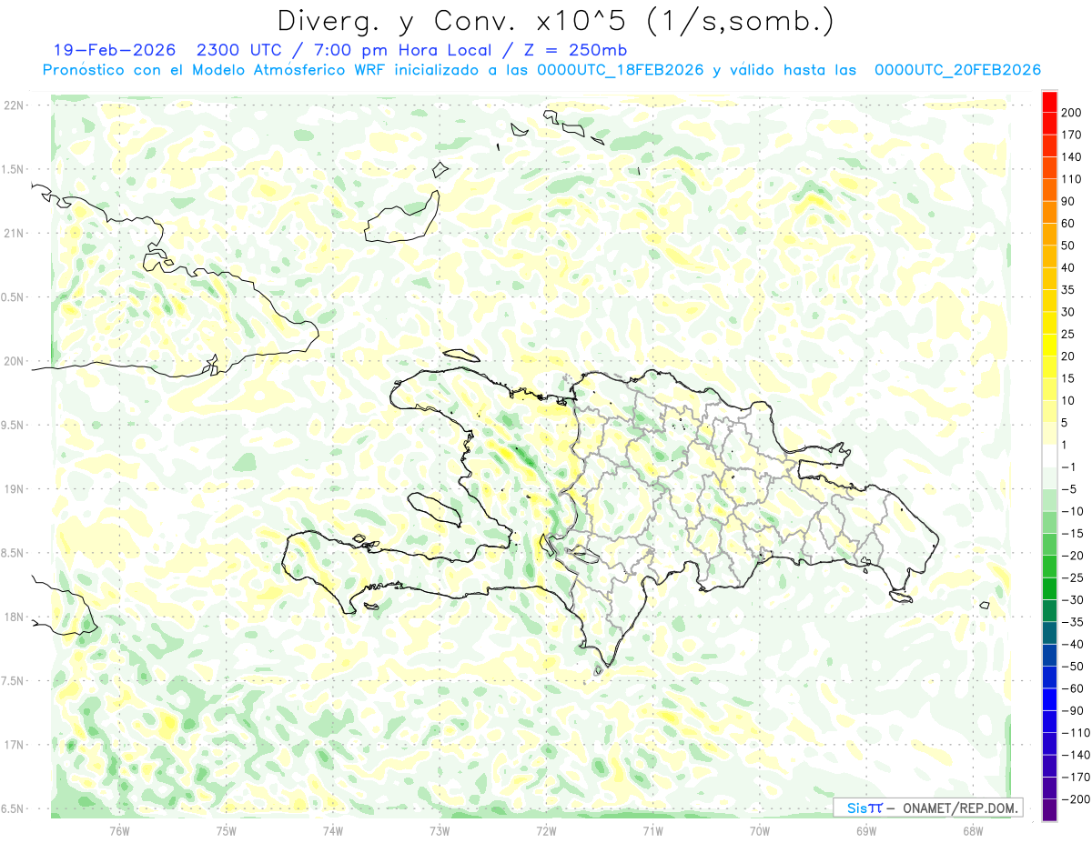Click the purple swatch below the -200 label
Screen dimensions: 1092x843
pos(1049,810)
